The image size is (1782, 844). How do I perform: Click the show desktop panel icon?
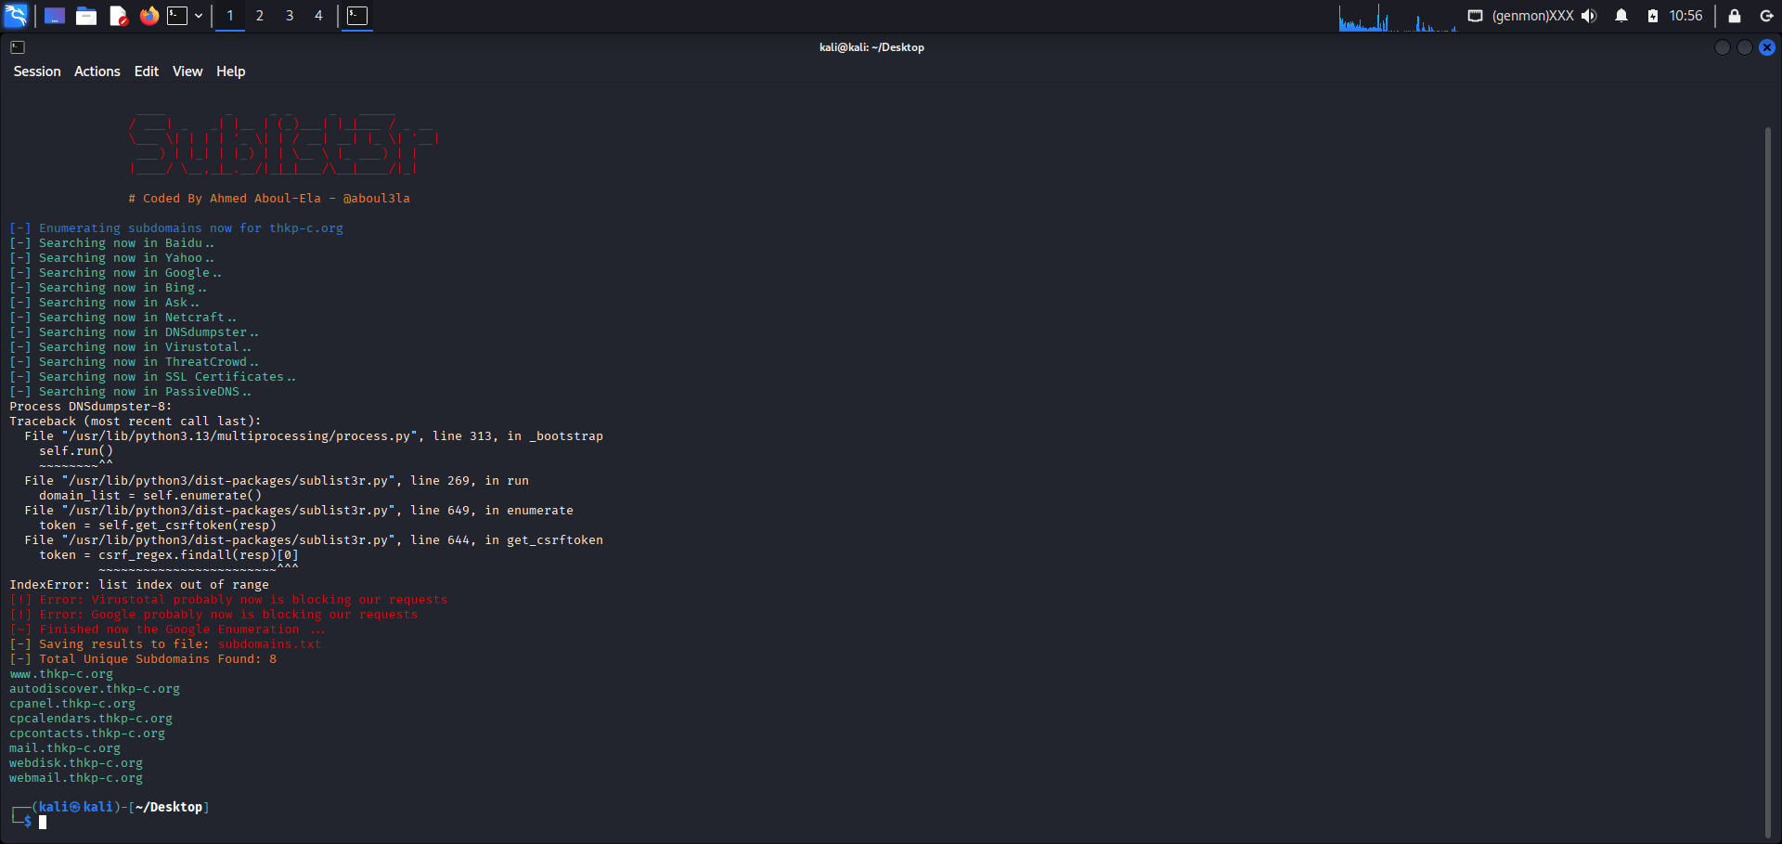(55, 16)
